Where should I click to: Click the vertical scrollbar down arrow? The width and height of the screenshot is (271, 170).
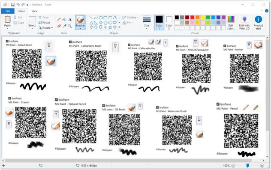[267, 156]
